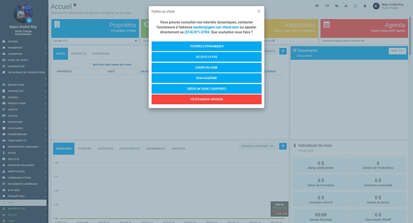Open the Exercice courant dropdown
The image size is (413, 223).
(x=258, y=146)
